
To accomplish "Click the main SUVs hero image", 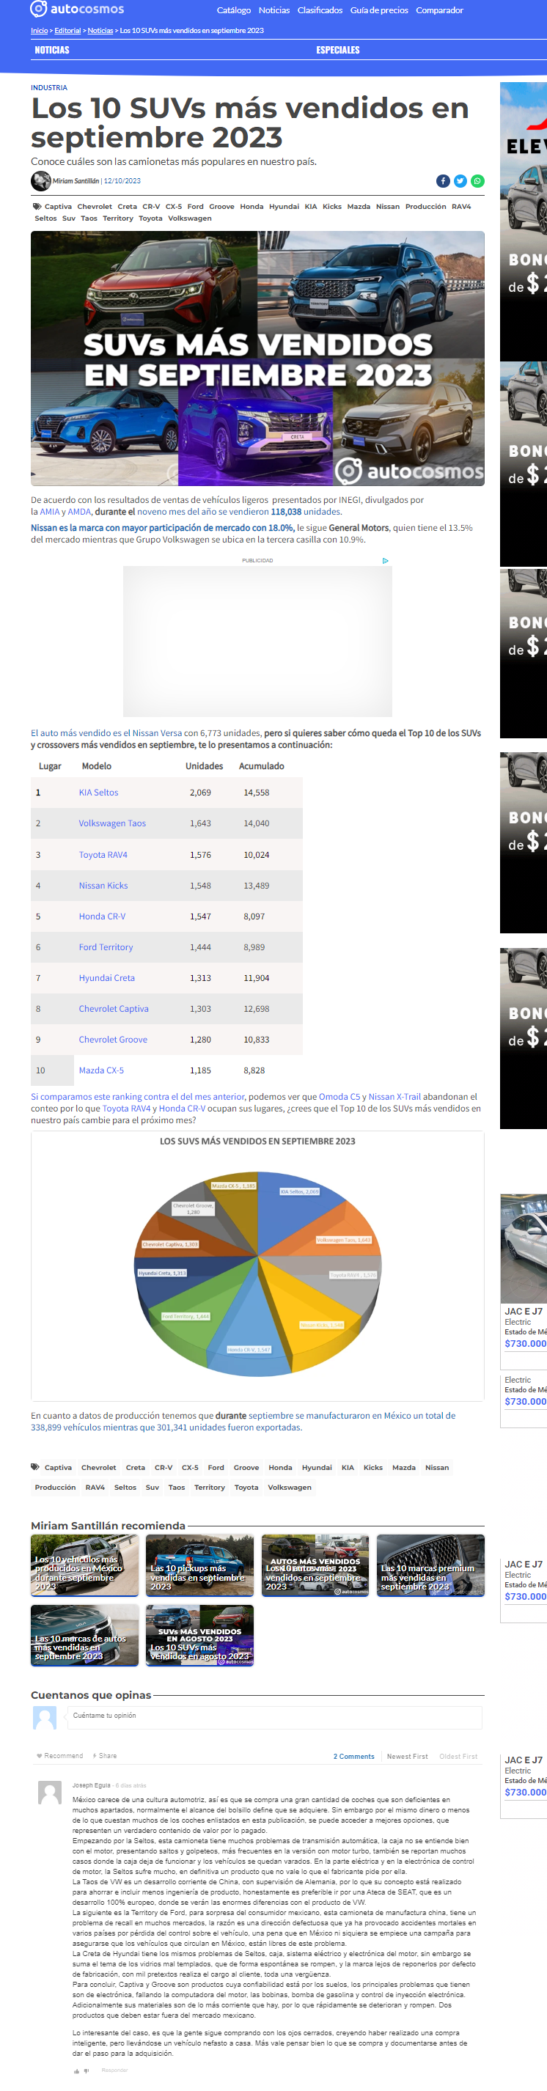I will coord(257,359).
